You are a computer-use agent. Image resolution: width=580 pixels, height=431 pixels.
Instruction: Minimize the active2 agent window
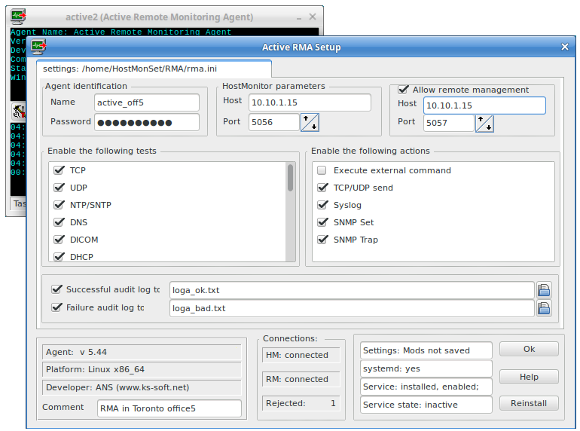coord(299,17)
